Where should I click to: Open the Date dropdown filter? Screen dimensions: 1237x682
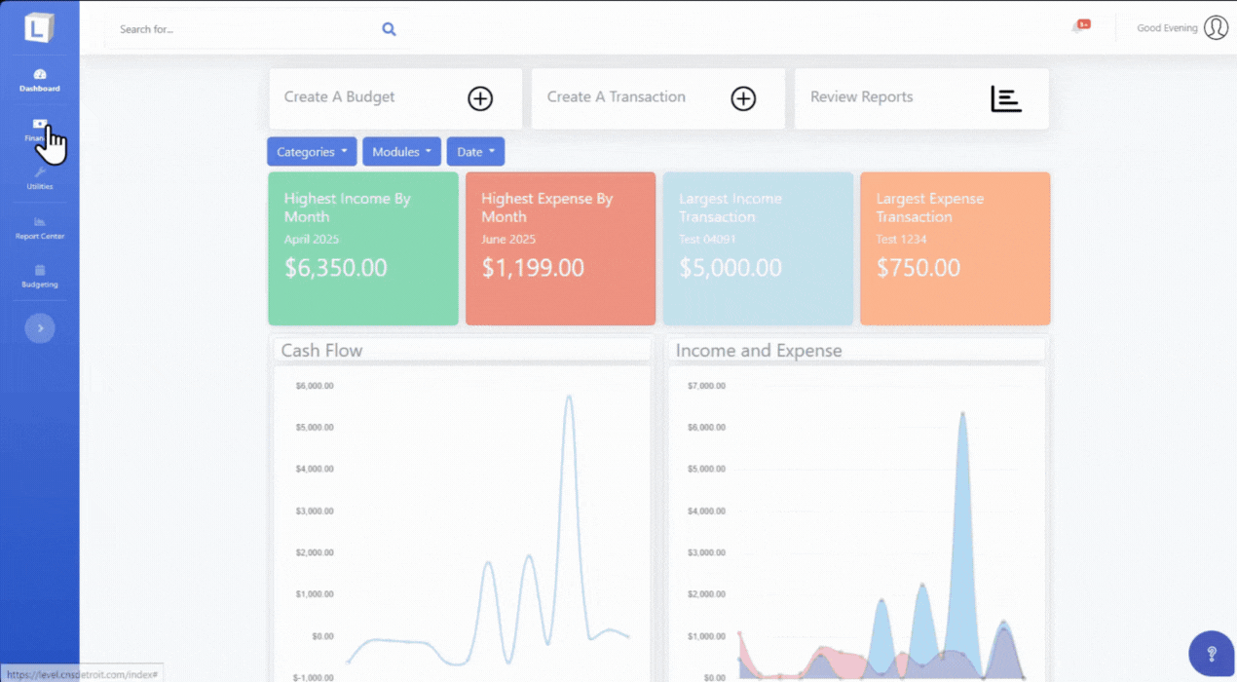click(x=475, y=152)
